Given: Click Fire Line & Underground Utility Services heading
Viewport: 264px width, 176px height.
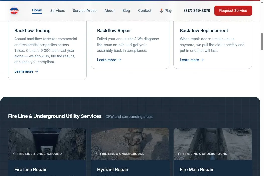Looking at the screenshot, I should click(x=55, y=116).
